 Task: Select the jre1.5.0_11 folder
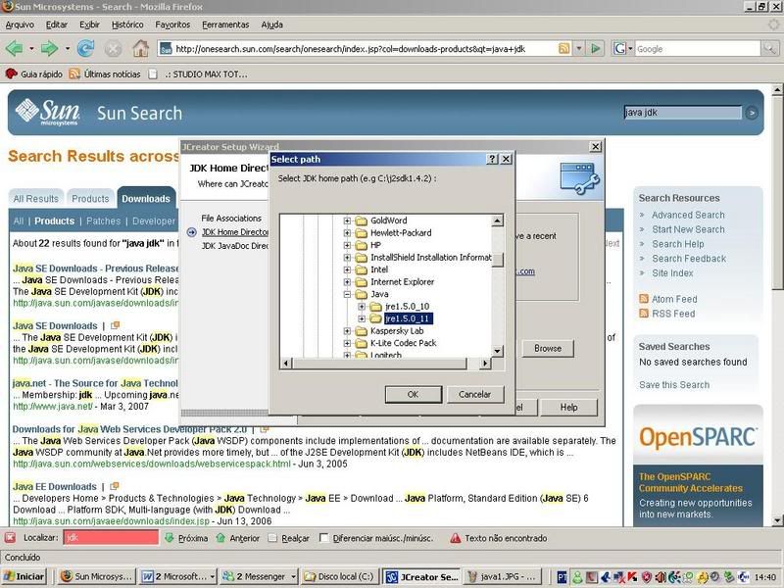(x=409, y=318)
